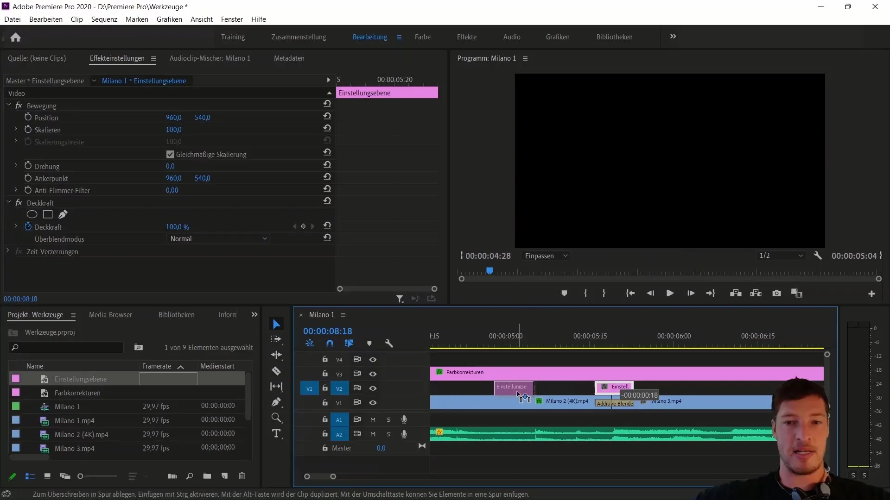Open timeline display settings wrench
This screenshot has height=500, width=890.
(x=389, y=344)
